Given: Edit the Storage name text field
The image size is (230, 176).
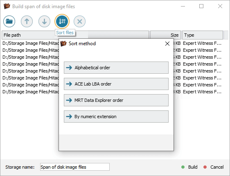Looking at the screenshot, I should tap(75, 167).
